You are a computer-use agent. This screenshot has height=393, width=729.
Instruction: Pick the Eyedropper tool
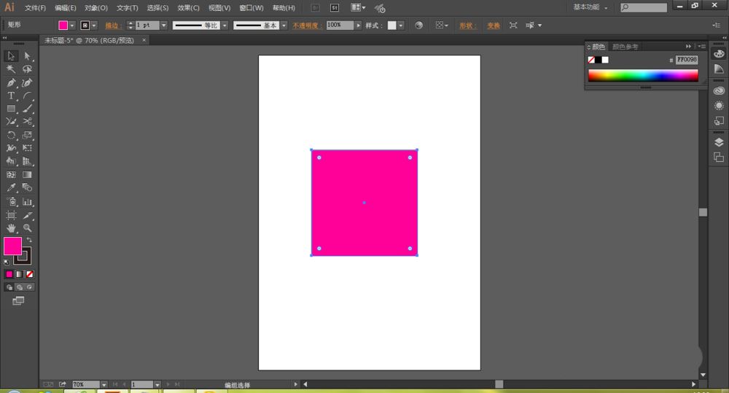(11, 188)
